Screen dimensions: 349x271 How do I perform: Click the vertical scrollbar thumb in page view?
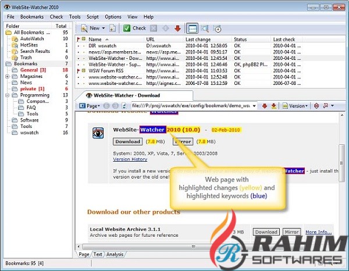point(341,163)
